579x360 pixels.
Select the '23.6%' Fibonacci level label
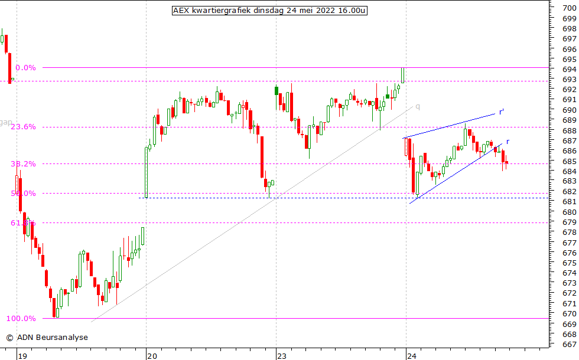click(x=23, y=127)
